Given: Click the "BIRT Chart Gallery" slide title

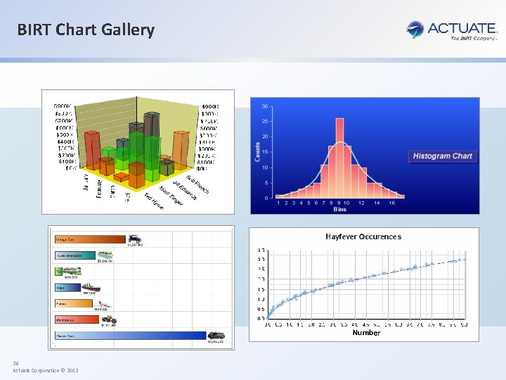Looking at the screenshot, I should pos(86,30).
